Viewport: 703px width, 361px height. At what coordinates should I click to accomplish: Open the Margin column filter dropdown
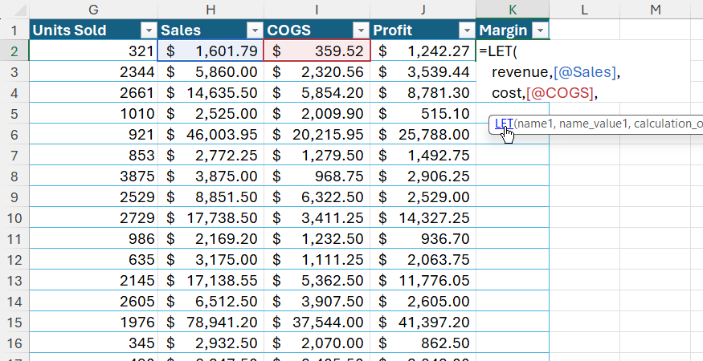[540, 30]
